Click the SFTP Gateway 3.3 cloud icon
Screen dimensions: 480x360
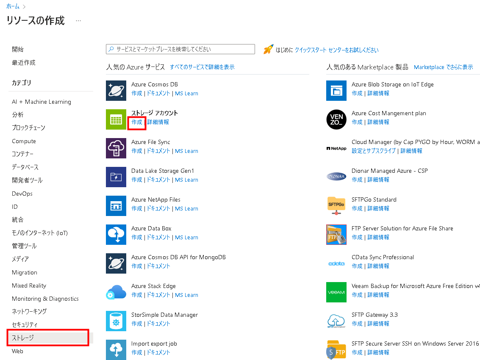[336, 321]
